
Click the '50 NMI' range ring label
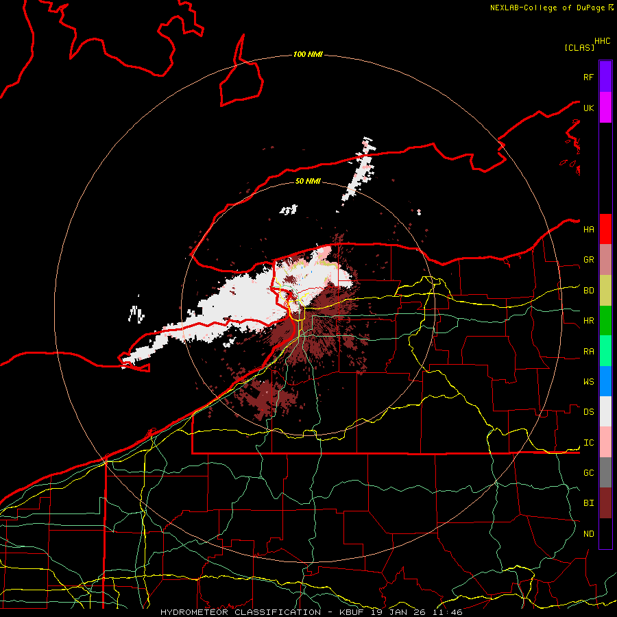click(308, 181)
